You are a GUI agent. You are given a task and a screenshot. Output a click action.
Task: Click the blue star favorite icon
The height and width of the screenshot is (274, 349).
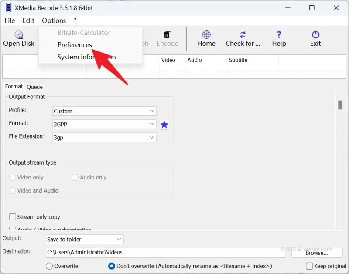[x=164, y=124]
